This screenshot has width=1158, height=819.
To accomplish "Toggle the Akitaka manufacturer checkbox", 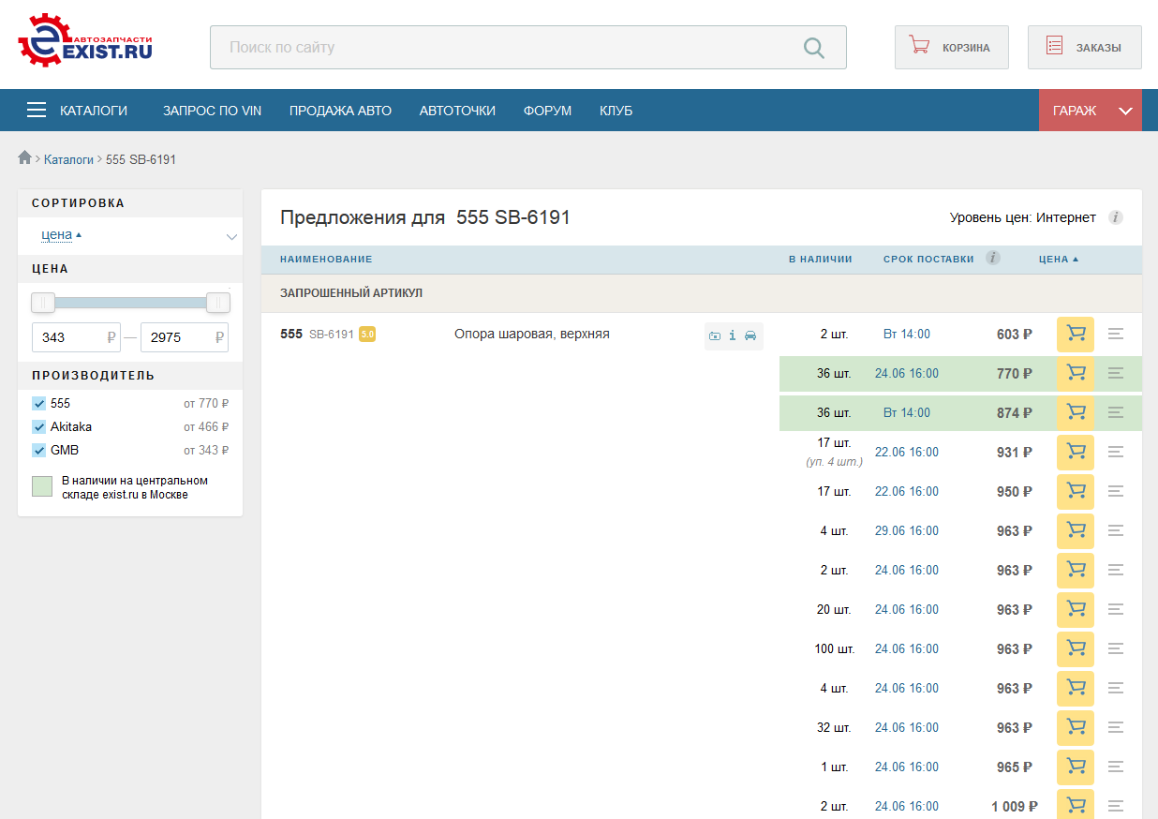I will pos(39,427).
